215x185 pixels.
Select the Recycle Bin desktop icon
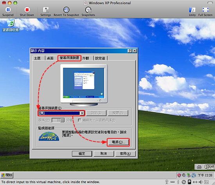pos(11,26)
